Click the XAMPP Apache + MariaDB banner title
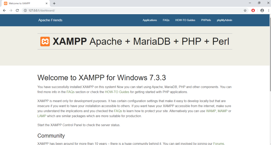 click(x=141, y=42)
